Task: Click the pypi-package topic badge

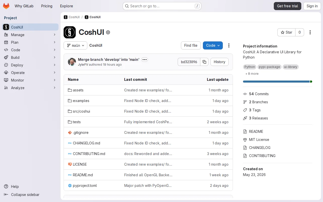Action: coord(269,67)
